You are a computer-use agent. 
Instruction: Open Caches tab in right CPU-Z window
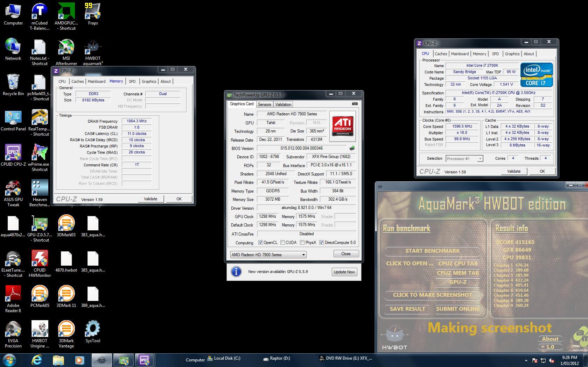(441, 54)
